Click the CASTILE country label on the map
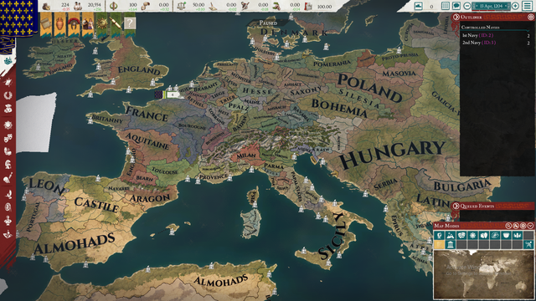This screenshot has height=301, width=536. [x=96, y=204]
